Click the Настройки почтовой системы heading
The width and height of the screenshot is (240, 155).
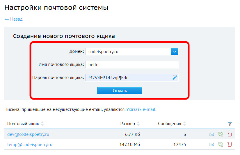click(x=56, y=7)
